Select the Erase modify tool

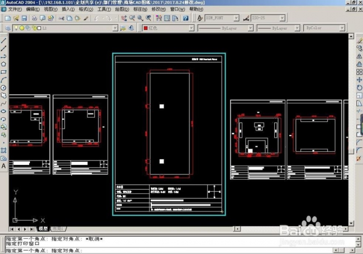(x=359, y=41)
